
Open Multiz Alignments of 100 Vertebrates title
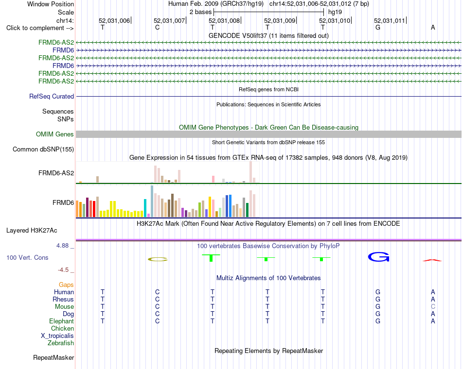[x=268, y=278]
